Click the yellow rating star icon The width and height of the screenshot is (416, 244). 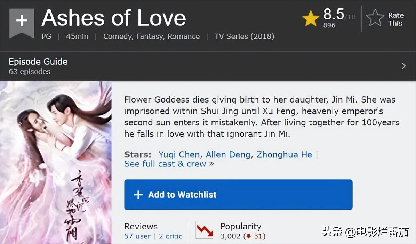click(x=311, y=18)
